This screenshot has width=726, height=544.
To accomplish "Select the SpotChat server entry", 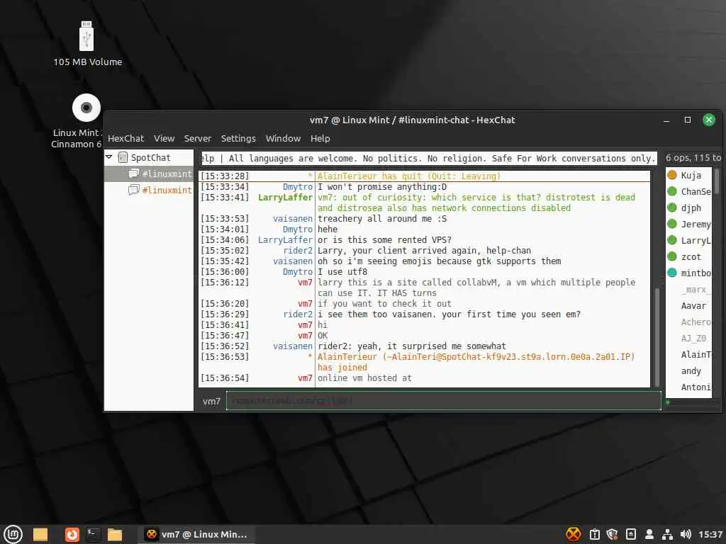I will point(150,157).
